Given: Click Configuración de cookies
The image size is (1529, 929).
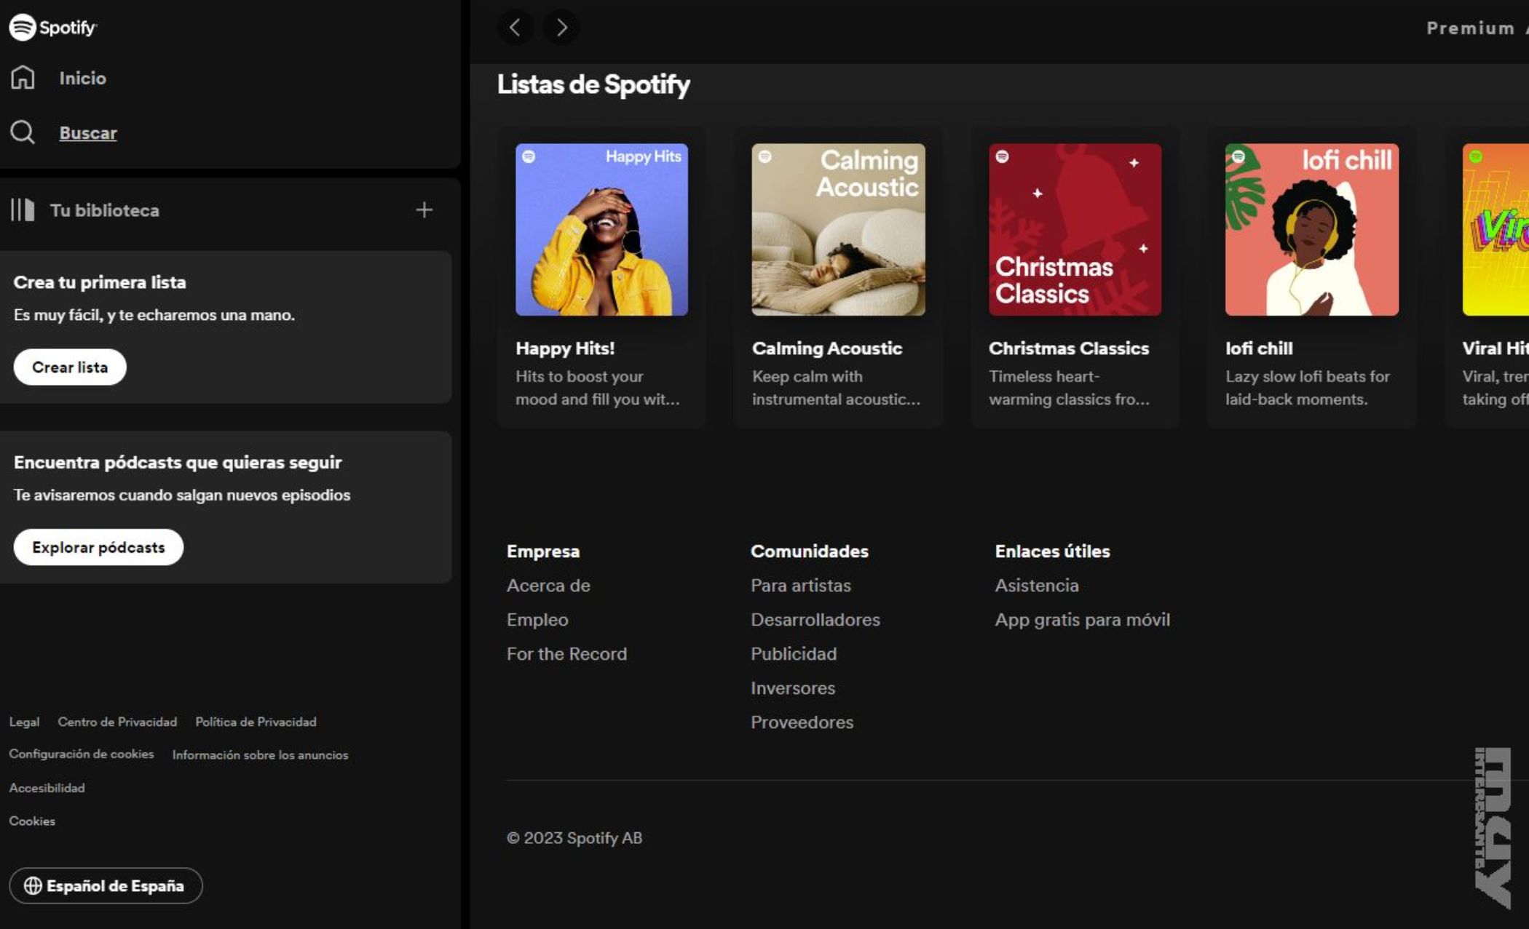Looking at the screenshot, I should pyautogui.click(x=81, y=754).
